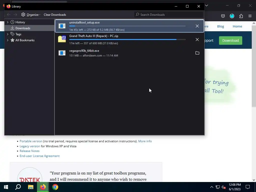Viewport: 256px width, 192px height.
Task: Click Clear Downloads in Library toolbar
Action: pyautogui.click(x=55, y=15)
